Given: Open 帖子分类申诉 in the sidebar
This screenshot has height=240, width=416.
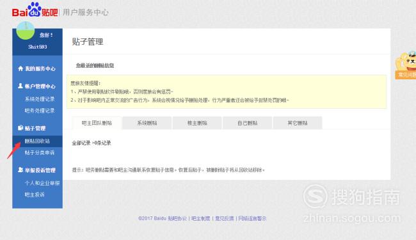Looking at the screenshot, I should pyautogui.click(x=40, y=152).
